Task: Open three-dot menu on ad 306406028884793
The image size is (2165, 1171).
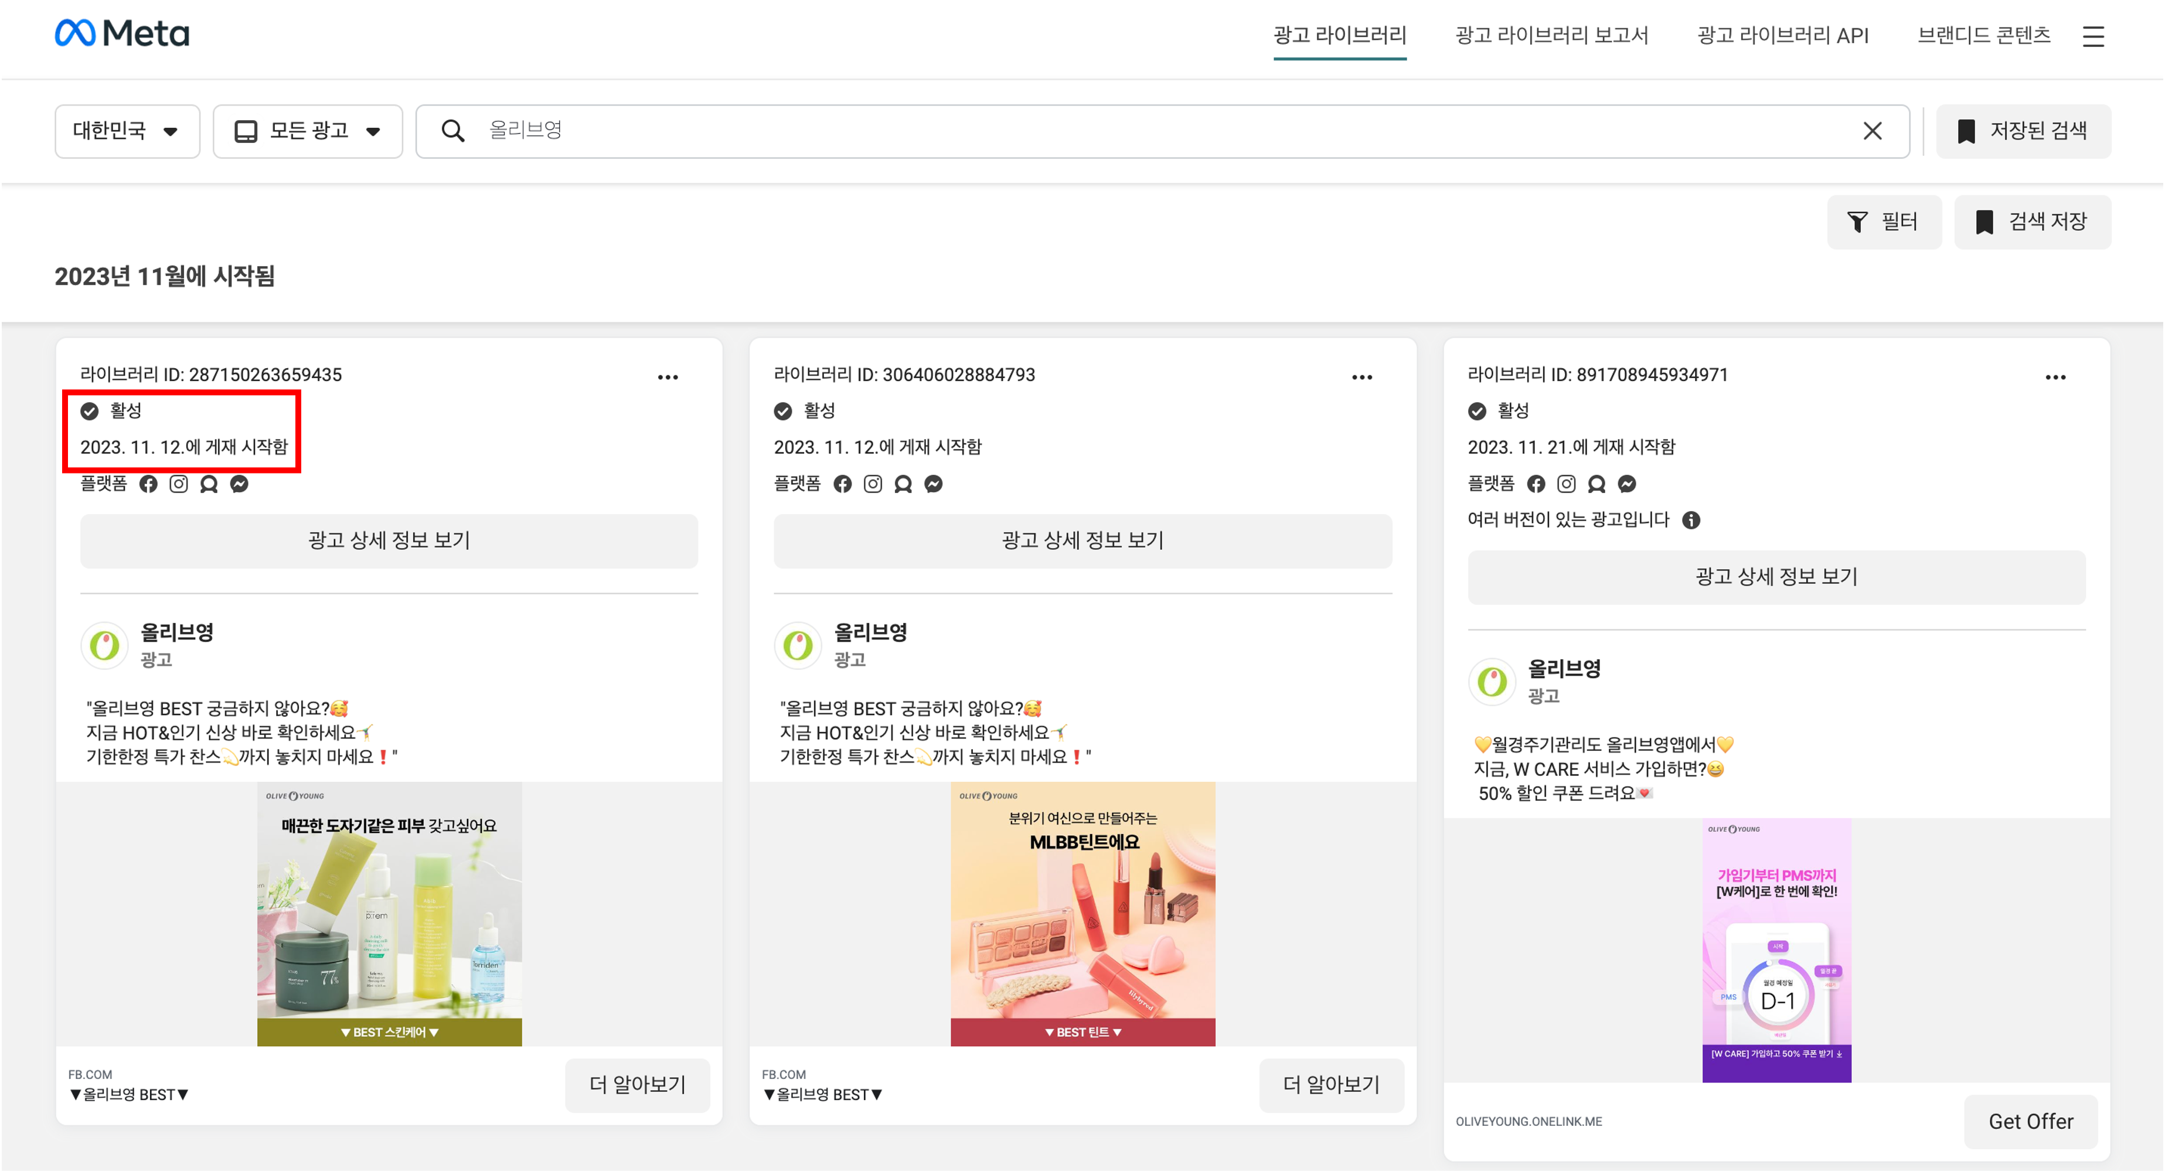Action: [1361, 377]
